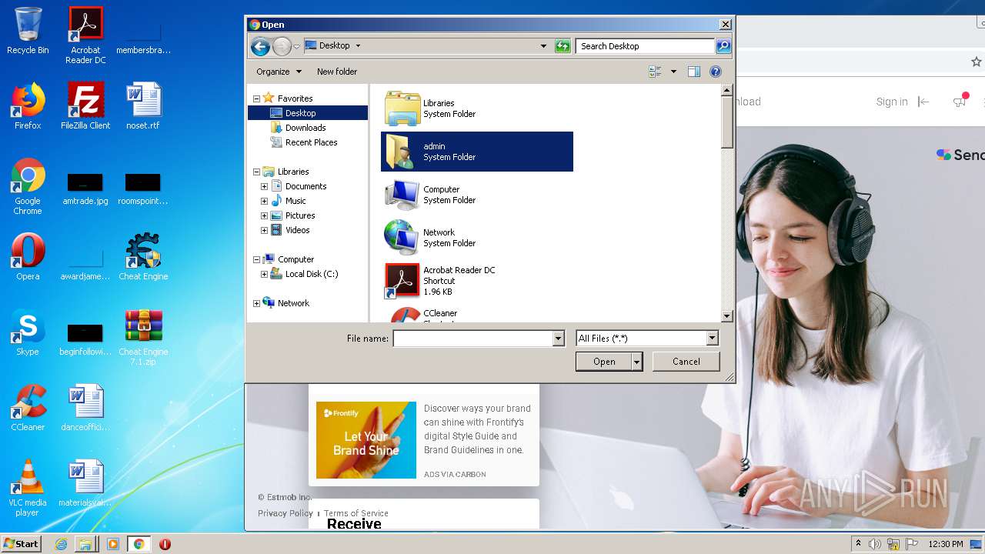Select Downloads in Favorites
Screen dimensions: 985x554
click(x=306, y=128)
